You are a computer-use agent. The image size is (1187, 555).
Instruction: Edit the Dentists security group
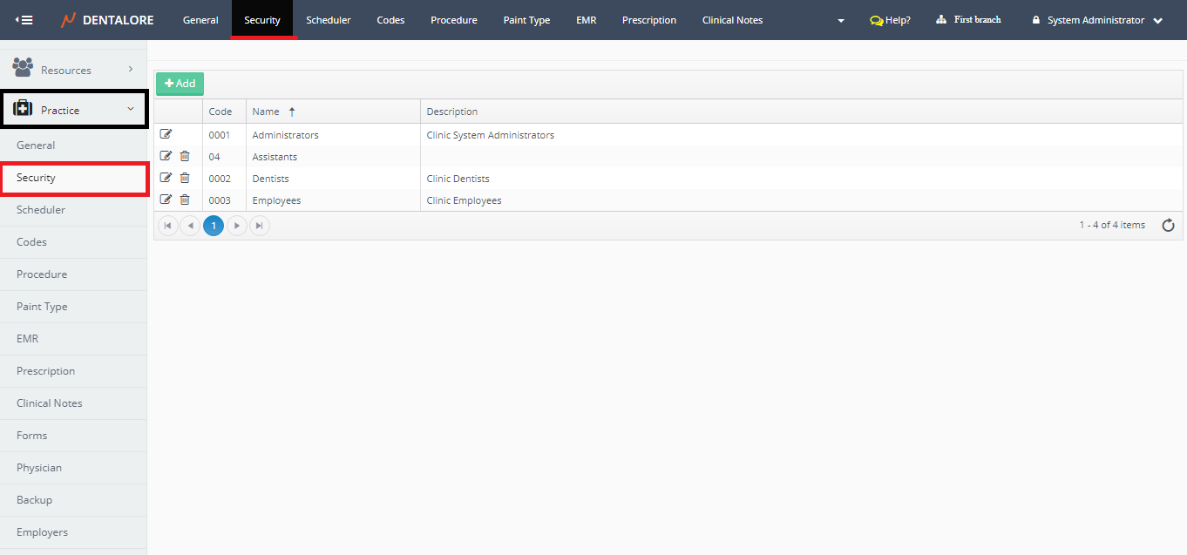[166, 178]
